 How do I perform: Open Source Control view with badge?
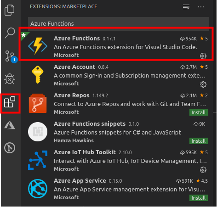(x=11, y=56)
